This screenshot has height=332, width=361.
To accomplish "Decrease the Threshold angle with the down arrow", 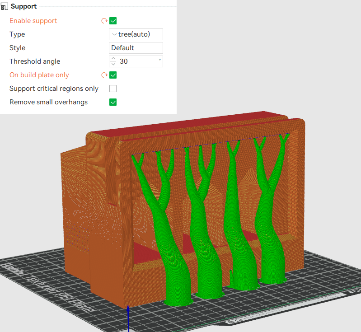I will pyautogui.click(x=113, y=64).
